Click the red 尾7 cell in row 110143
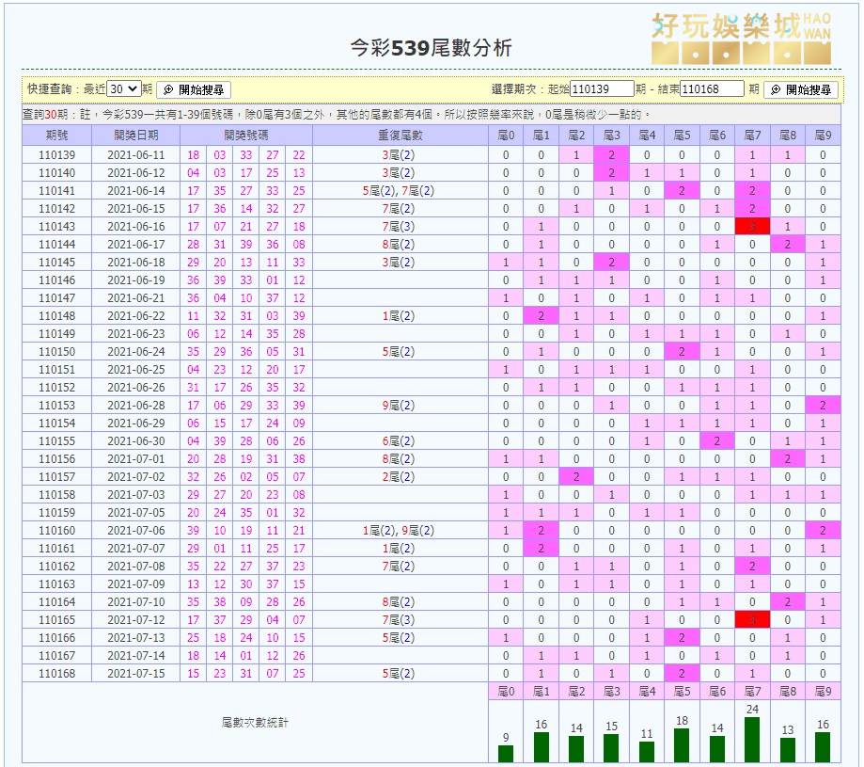Image resolution: width=864 pixels, height=767 pixels. (752, 226)
